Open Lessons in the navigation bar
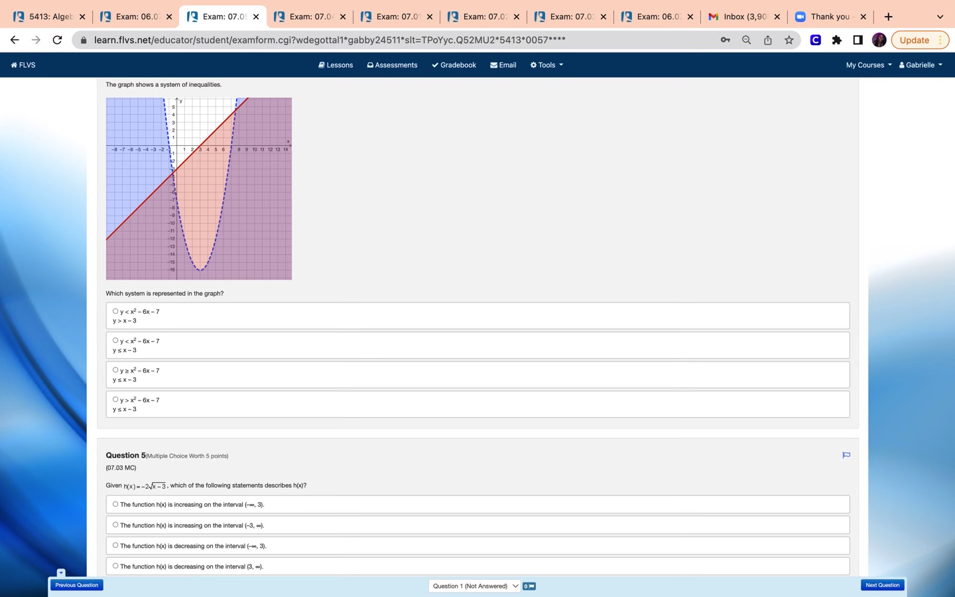The height and width of the screenshot is (597, 955). (336, 65)
